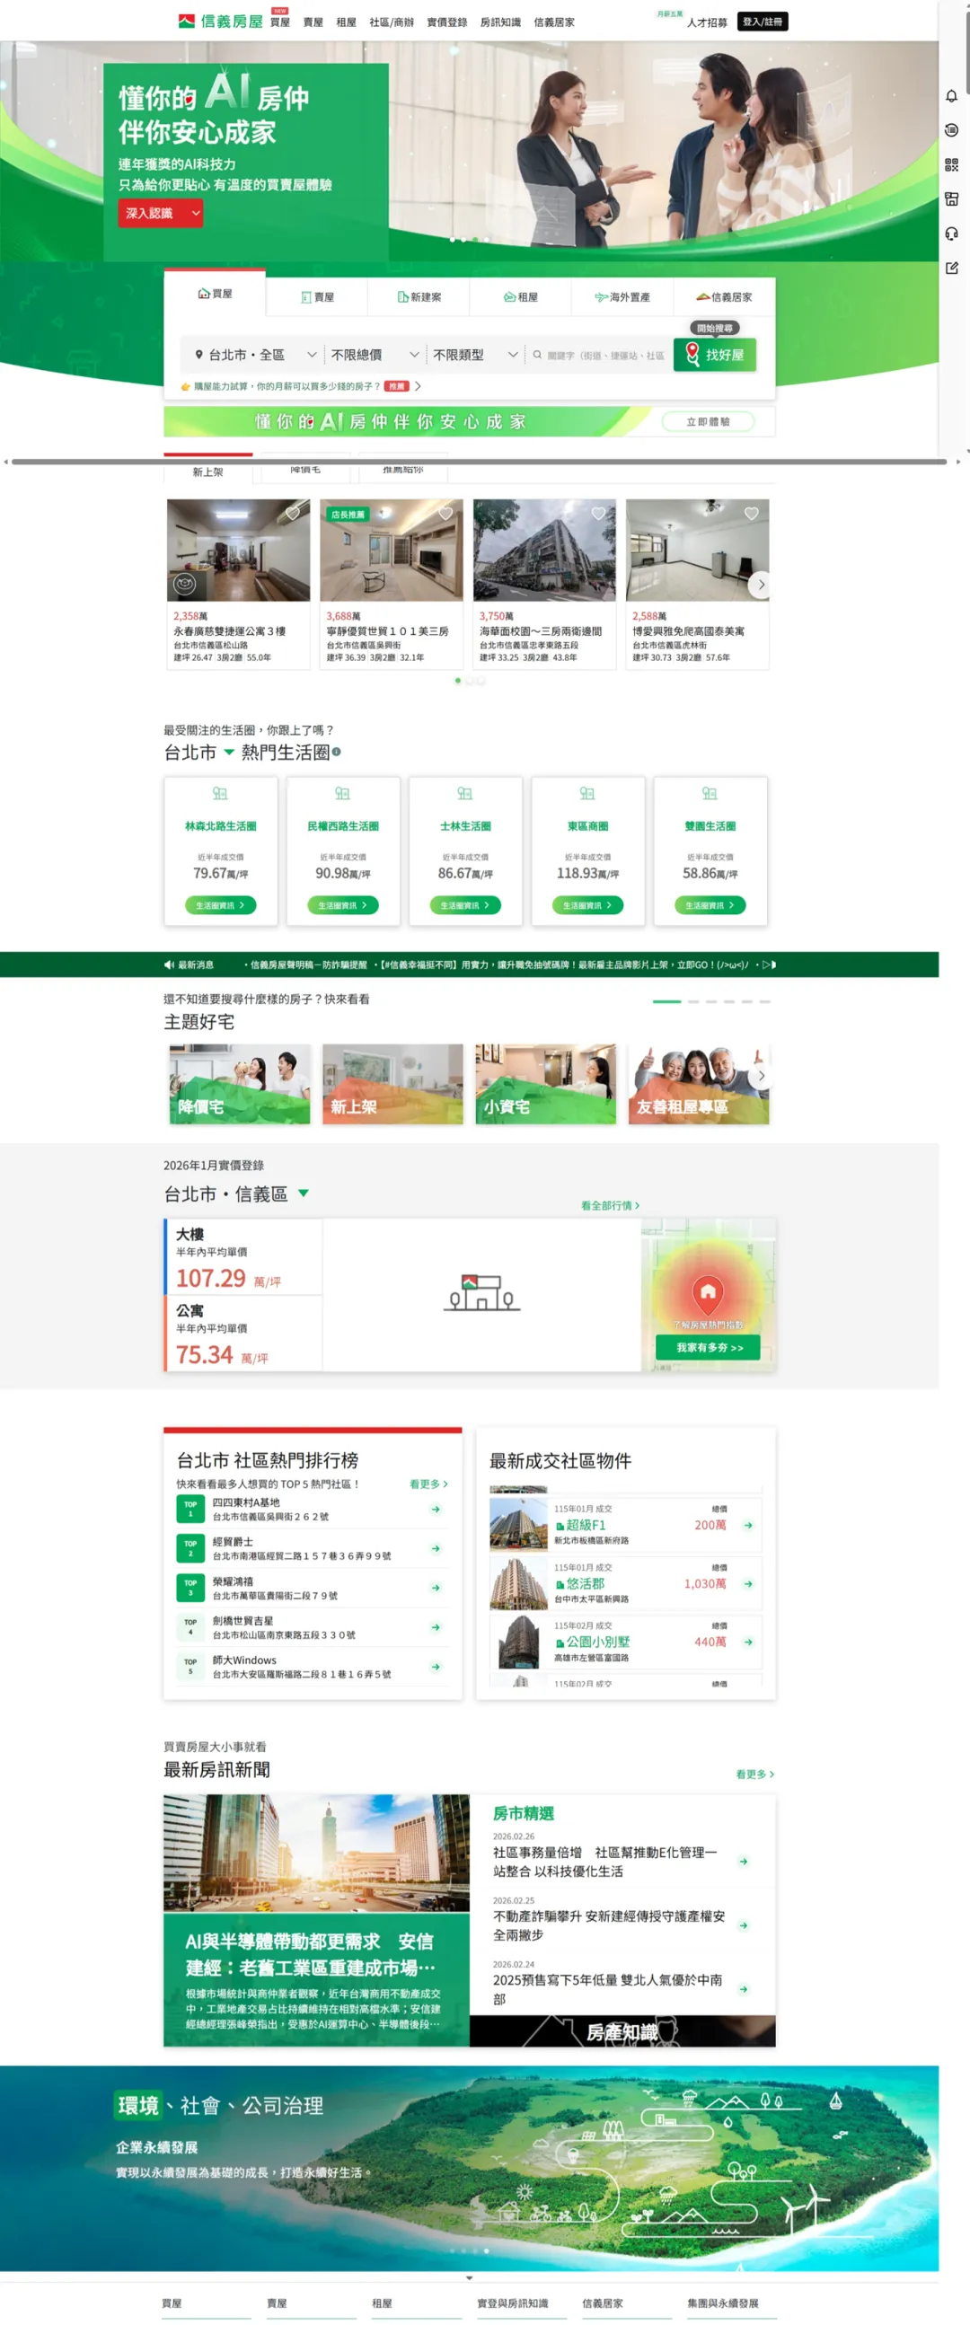Favorite the 博愛興雅 listing heart
970x2325 pixels.
click(x=751, y=513)
